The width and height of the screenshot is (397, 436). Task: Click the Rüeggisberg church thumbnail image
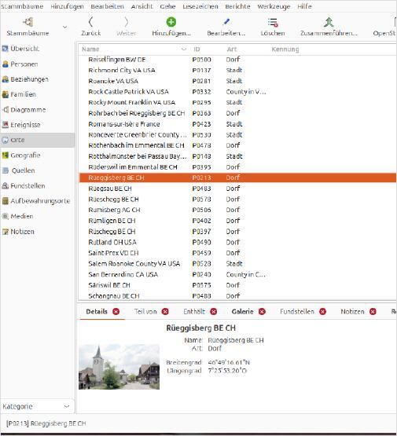click(119, 367)
